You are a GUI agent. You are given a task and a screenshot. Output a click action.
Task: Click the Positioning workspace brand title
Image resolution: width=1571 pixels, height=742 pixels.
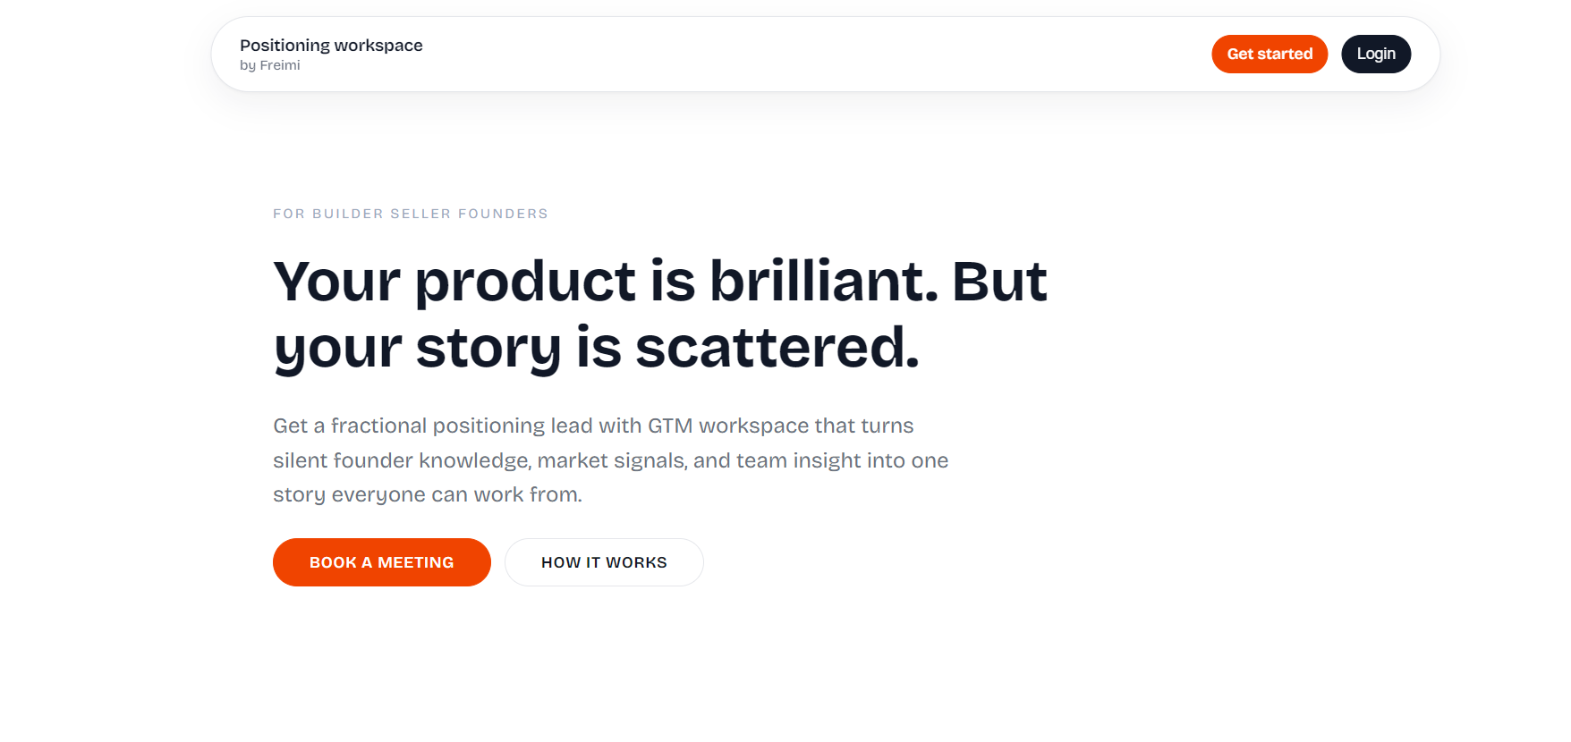point(331,46)
